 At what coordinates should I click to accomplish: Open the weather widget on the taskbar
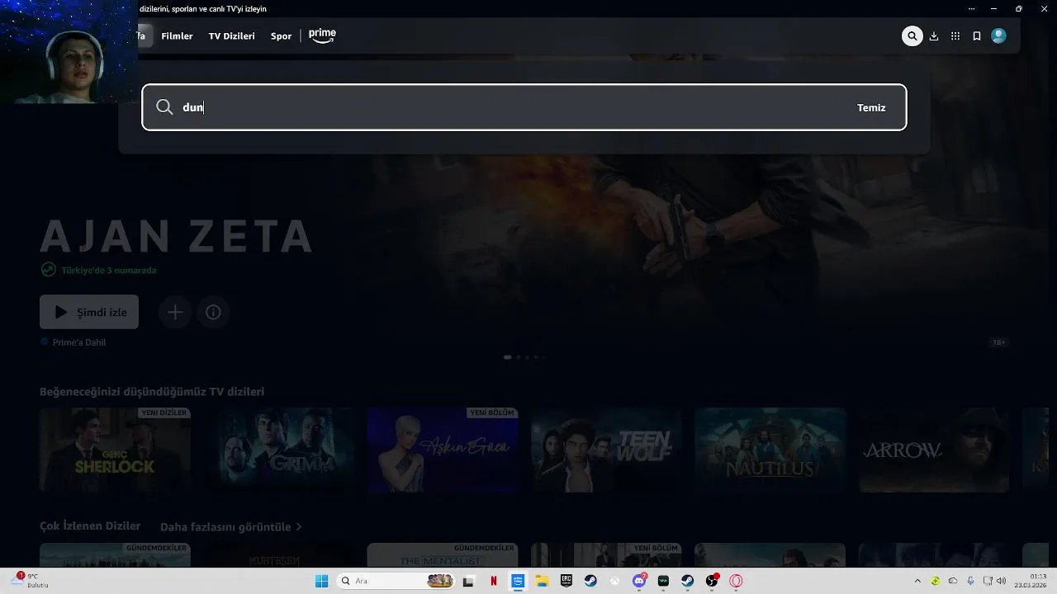coord(30,580)
